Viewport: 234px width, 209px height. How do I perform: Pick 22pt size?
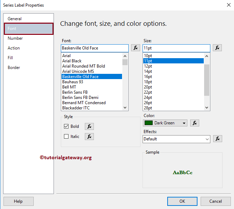174,92
